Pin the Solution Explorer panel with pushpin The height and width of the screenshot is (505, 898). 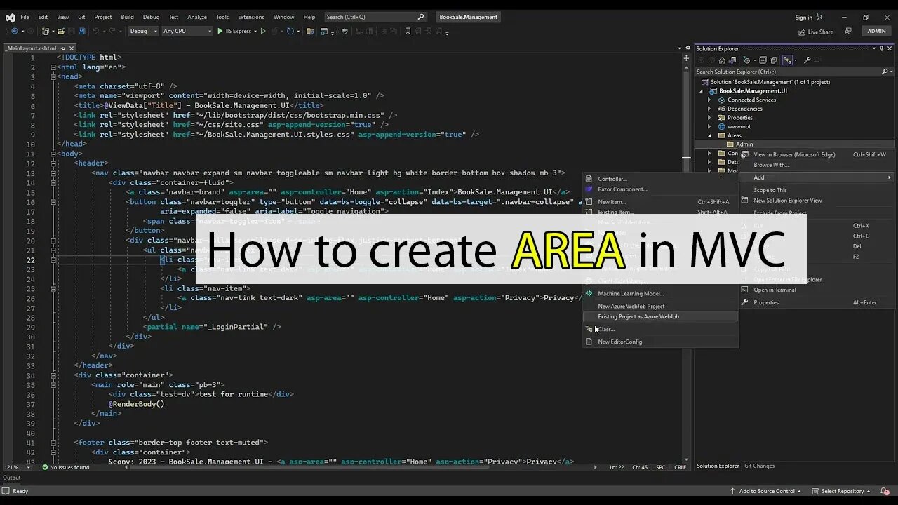tap(882, 48)
